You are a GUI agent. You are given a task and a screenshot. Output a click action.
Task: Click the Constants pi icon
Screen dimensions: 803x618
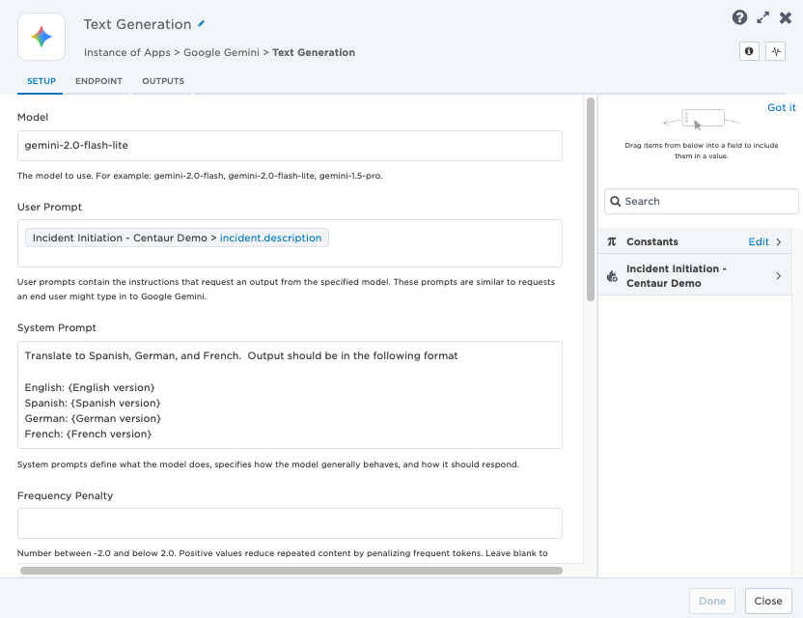pyautogui.click(x=612, y=241)
